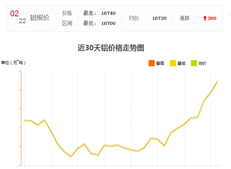This screenshot has width=231, height=169.
Task: Click the red upward price-change arrow
Action: pos(205,18)
